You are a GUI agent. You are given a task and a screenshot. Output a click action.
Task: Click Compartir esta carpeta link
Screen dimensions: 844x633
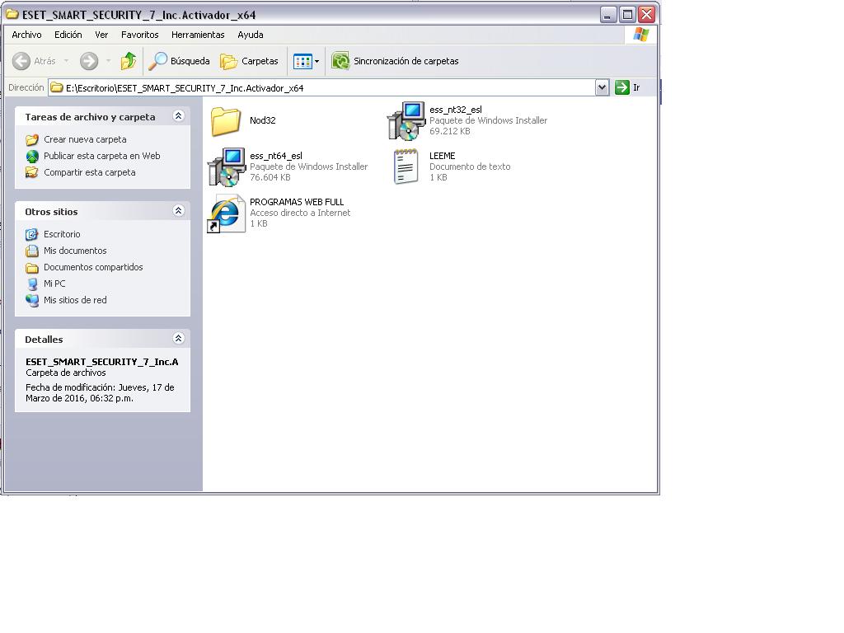[89, 173]
